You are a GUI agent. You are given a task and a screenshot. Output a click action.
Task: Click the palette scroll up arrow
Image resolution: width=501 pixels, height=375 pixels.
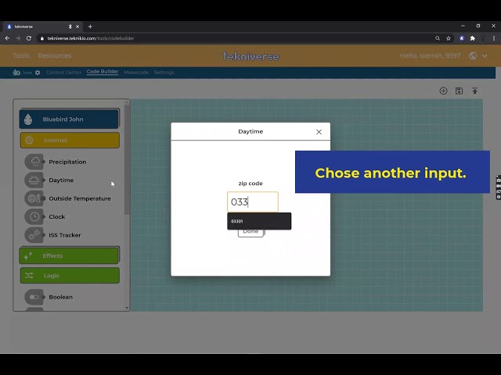[127, 102]
